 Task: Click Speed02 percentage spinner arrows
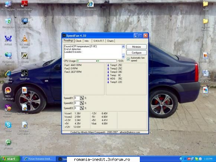[82, 103]
